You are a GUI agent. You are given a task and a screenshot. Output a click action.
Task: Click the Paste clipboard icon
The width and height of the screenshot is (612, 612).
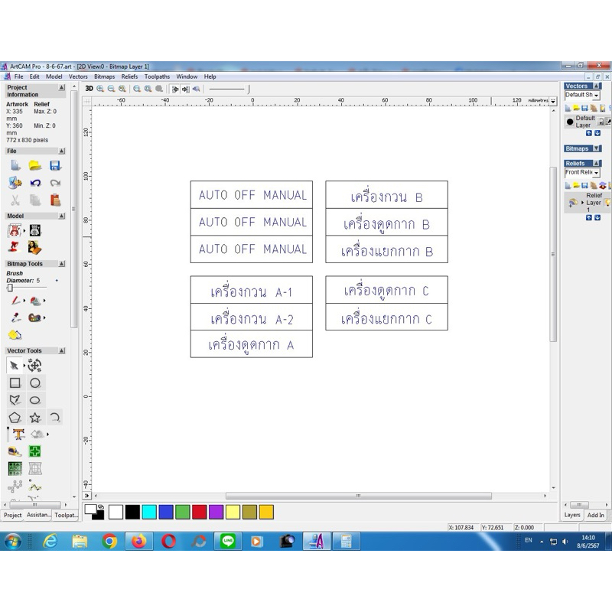pos(55,200)
